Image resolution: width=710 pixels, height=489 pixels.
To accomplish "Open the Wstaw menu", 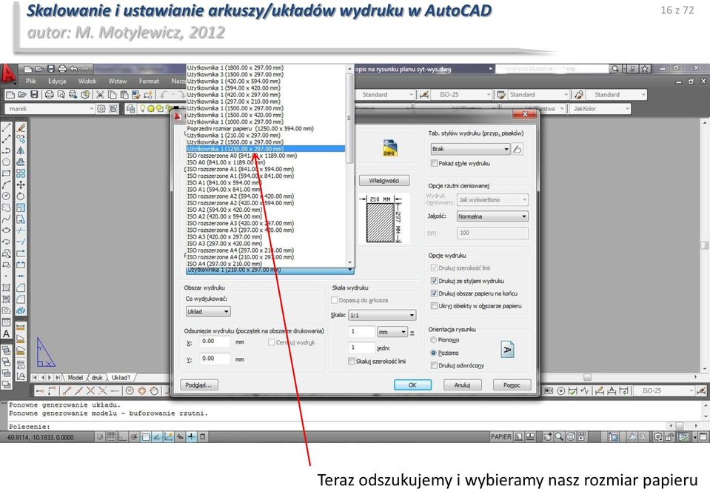I will click(x=117, y=81).
